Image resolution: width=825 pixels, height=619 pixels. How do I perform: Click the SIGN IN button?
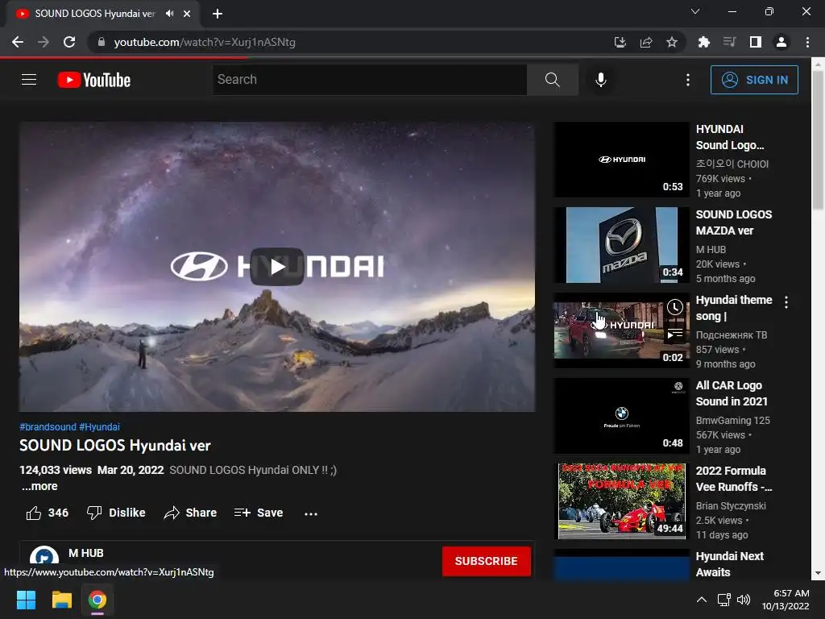click(754, 80)
